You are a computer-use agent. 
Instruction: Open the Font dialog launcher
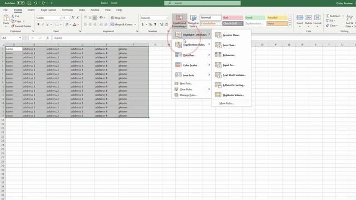(x=80, y=31)
